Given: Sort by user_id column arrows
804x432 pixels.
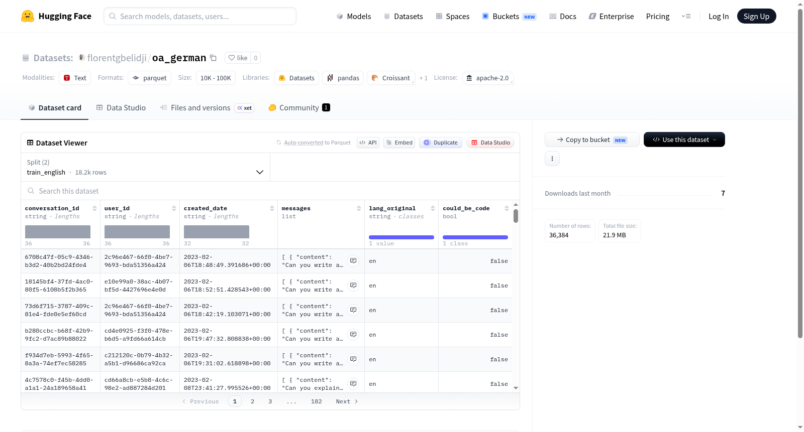Looking at the screenshot, I should 174,208.
